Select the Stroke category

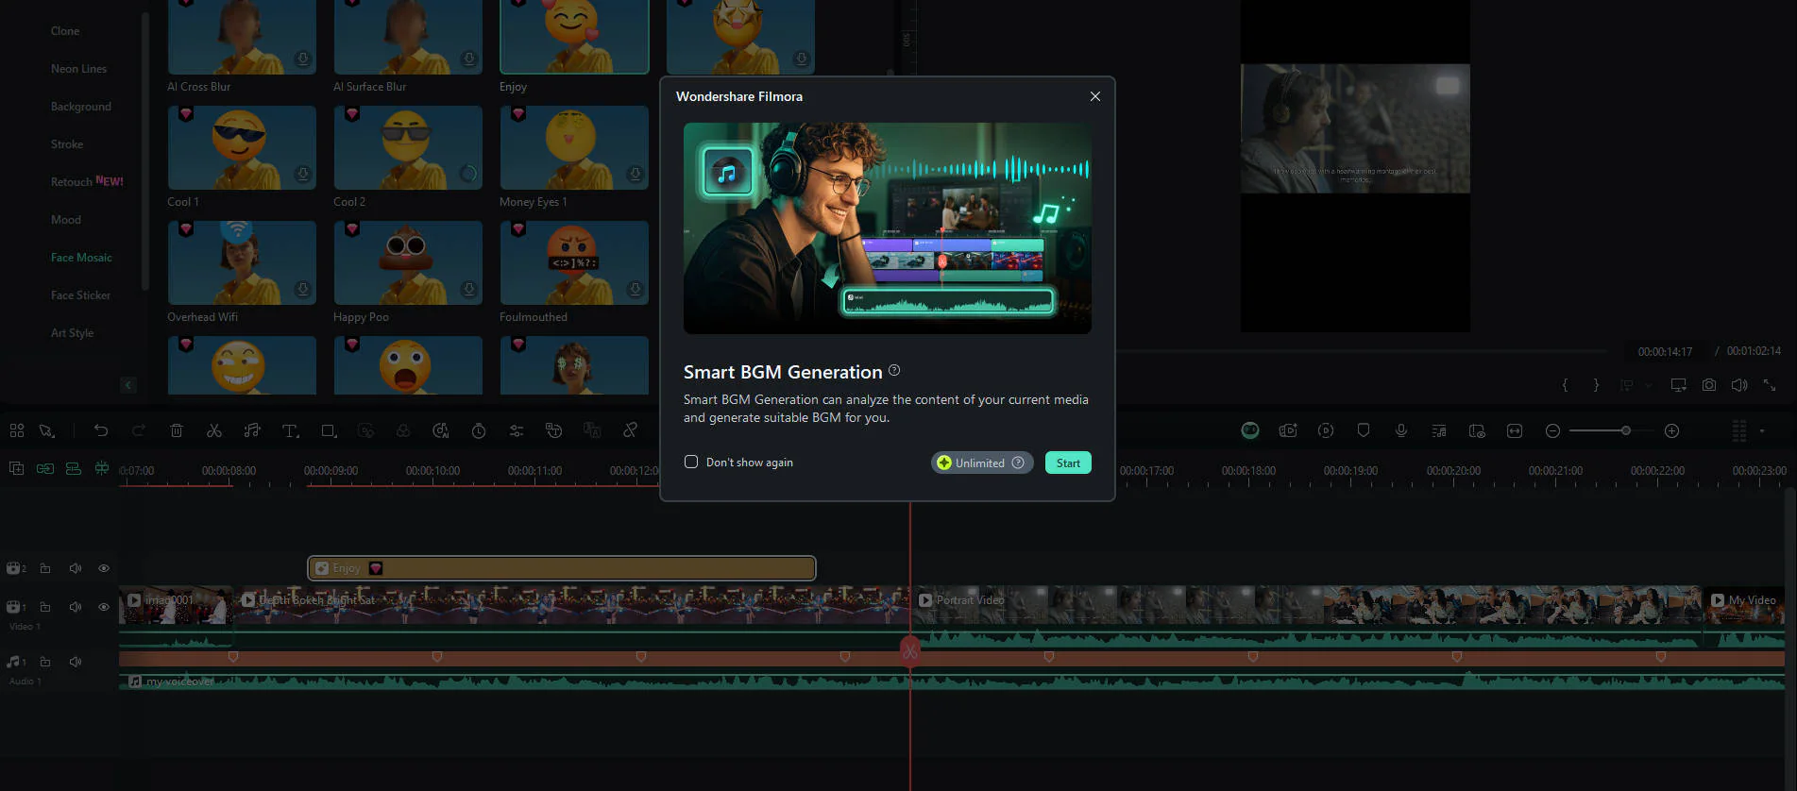[67, 144]
